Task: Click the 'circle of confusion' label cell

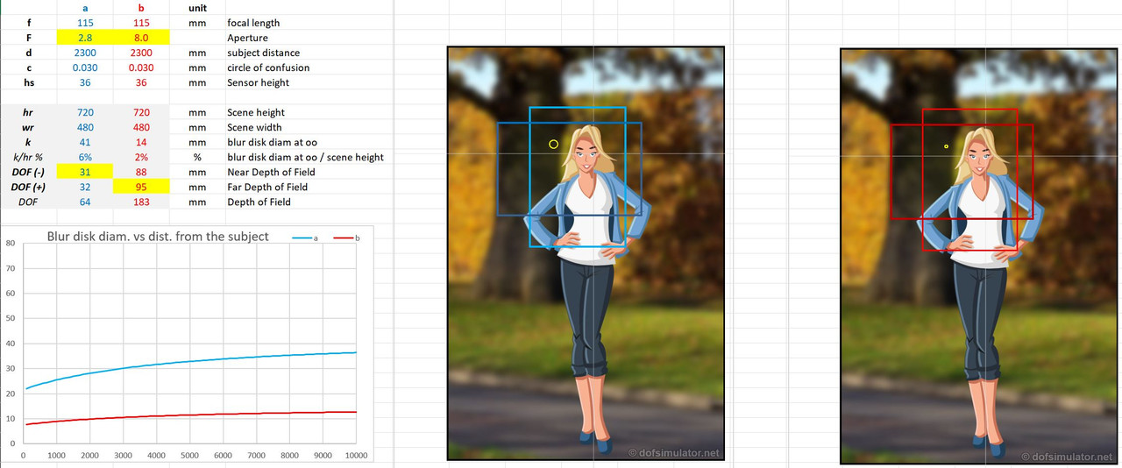Action: [268, 67]
